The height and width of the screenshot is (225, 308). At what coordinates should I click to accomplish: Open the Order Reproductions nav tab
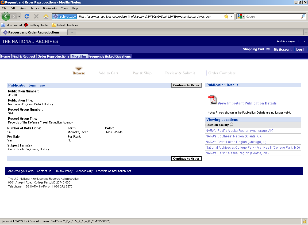(53, 56)
